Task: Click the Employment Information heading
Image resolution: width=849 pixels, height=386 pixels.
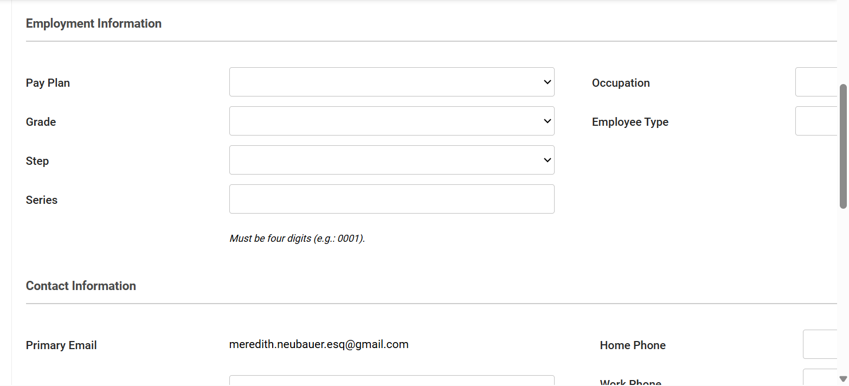Action: click(x=94, y=23)
